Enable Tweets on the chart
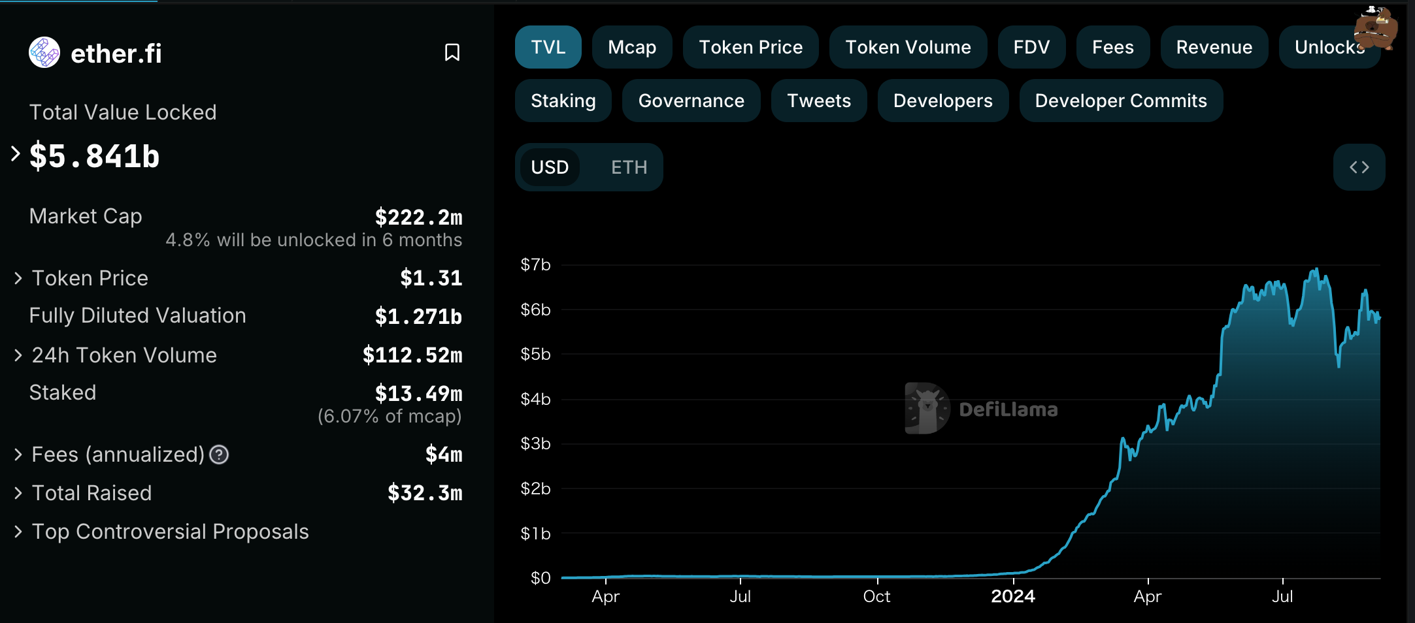Image resolution: width=1415 pixels, height=623 pixels. tap(819, 101)
